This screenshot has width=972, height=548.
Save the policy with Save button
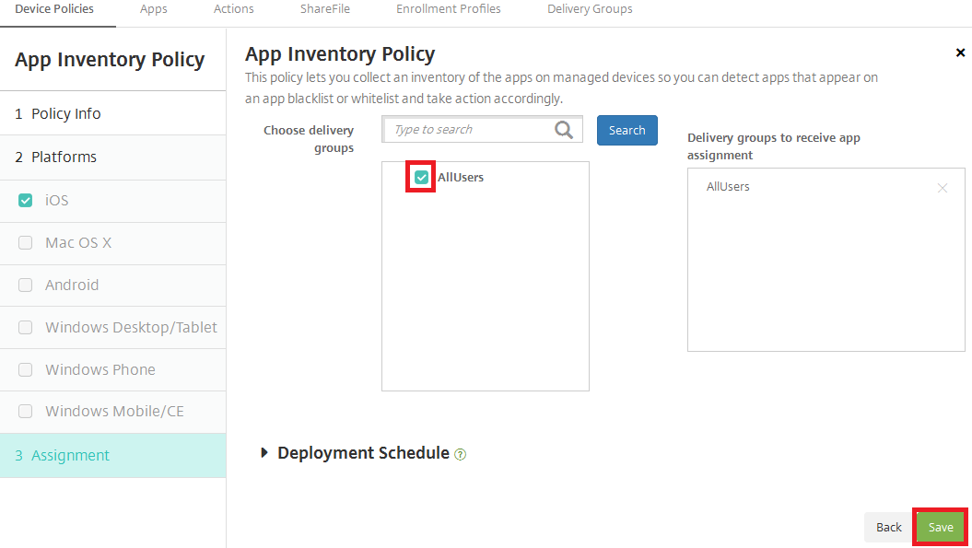coord(941,527)
